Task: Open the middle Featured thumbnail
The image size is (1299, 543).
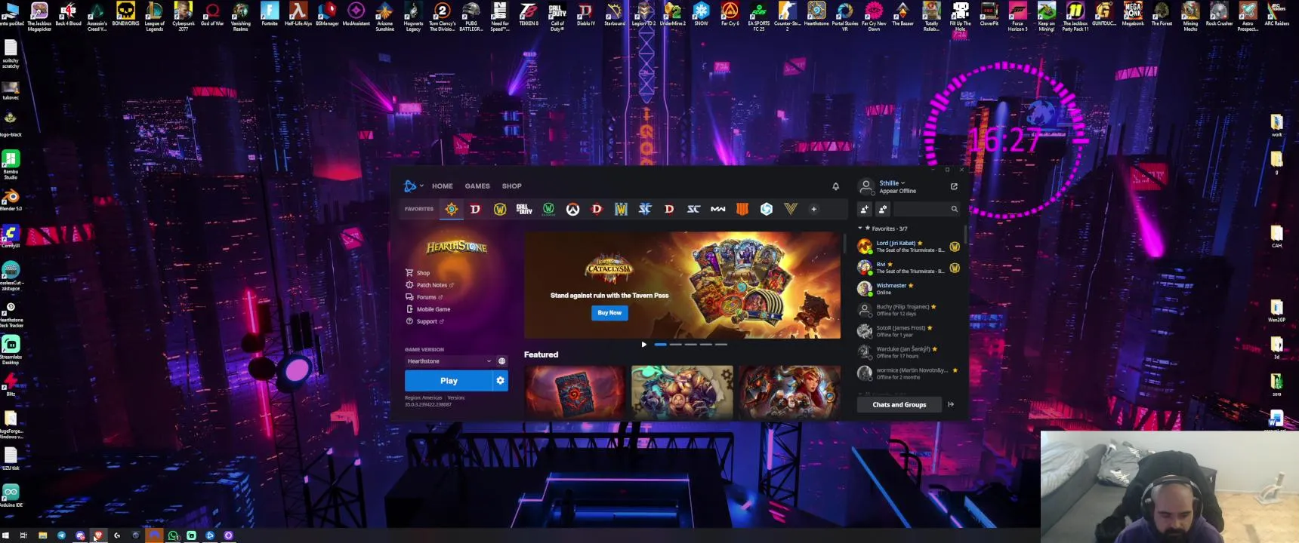Action: coord(682,392)
